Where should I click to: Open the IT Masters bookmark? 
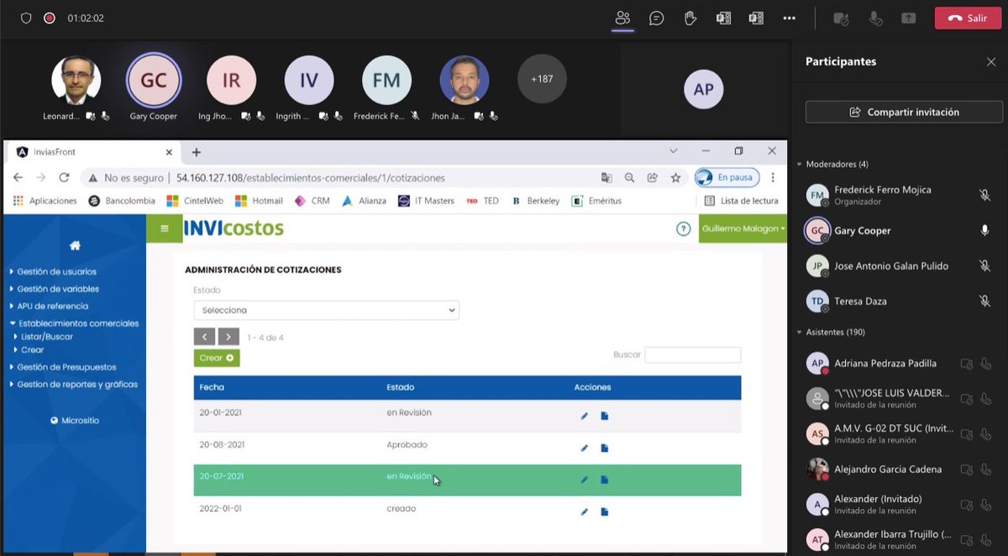coord(426,201)
